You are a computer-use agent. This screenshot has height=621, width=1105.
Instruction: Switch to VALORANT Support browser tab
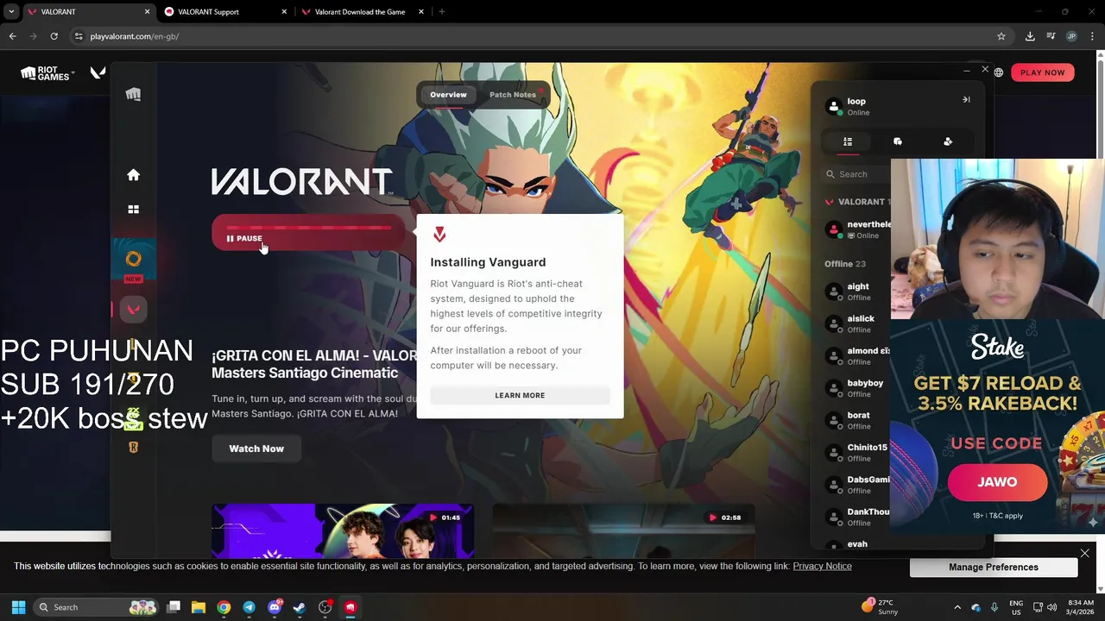coord(224,12)
